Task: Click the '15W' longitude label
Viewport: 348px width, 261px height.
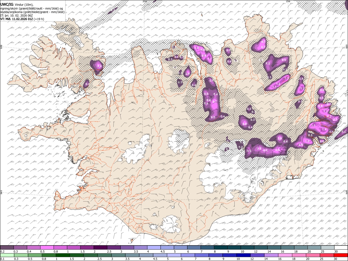Action: (x=288, y=1)
